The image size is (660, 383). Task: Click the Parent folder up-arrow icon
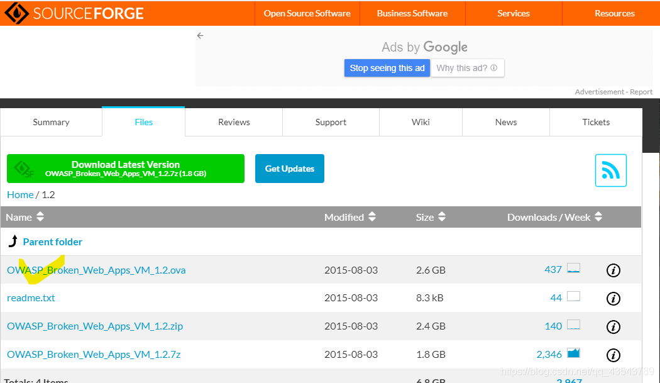[13, 241]
